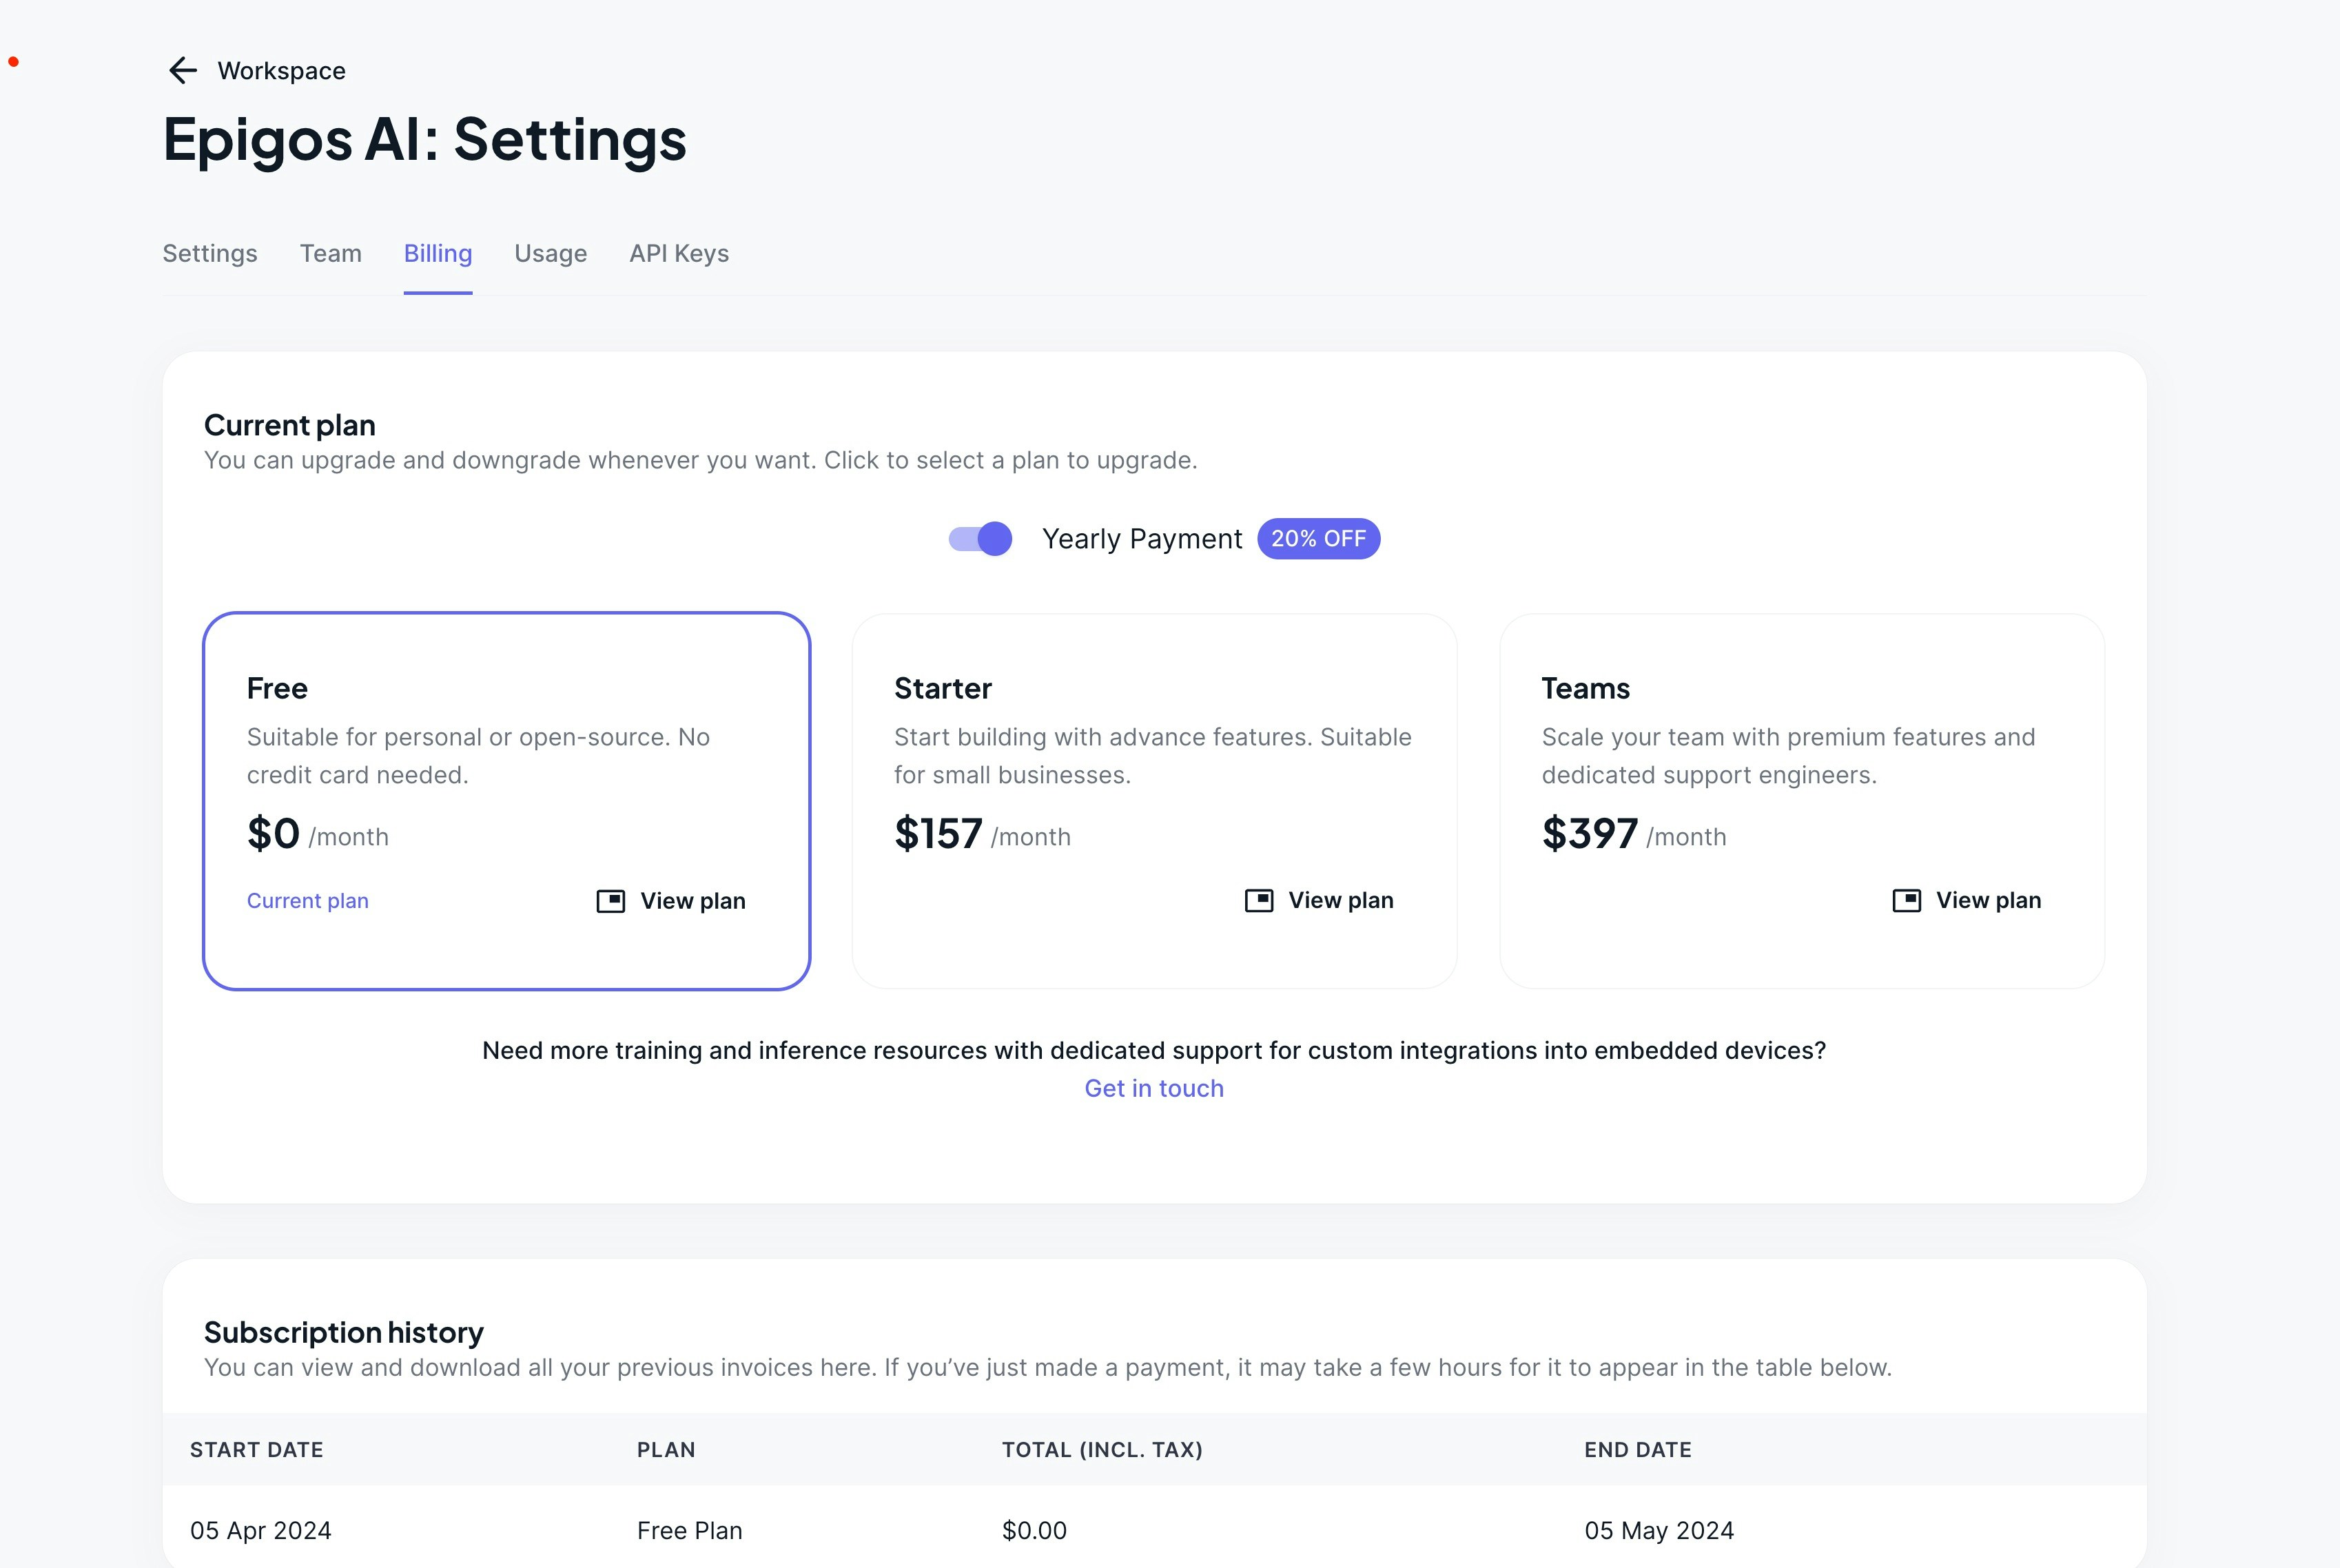
Task: Click the View plan icon on the Starter card
Action: pos(1259,899)
